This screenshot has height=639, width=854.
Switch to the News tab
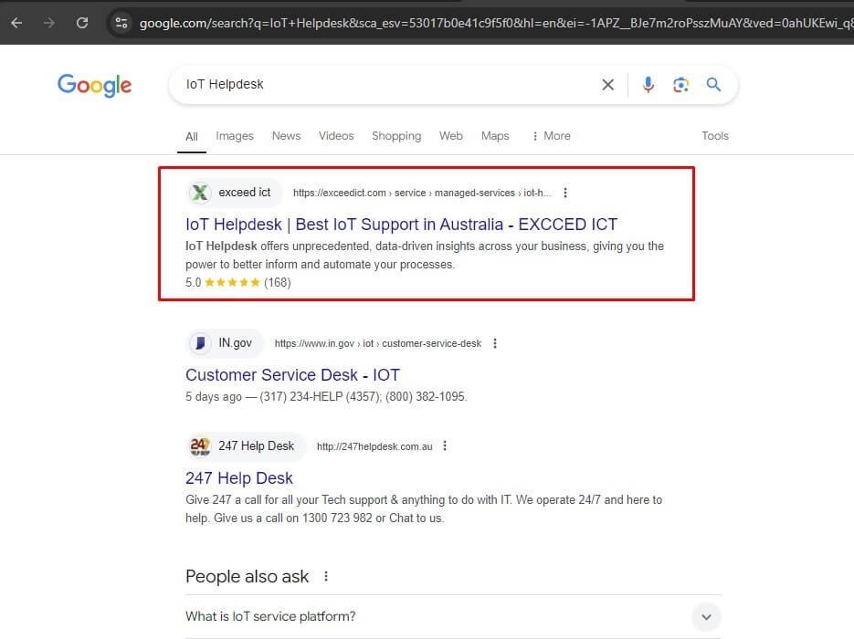tap(287, 136)
